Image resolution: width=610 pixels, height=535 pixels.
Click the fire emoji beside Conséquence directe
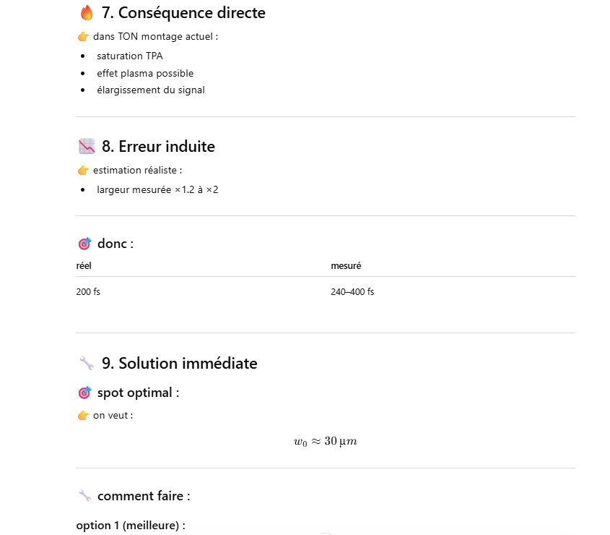tap(87, 12)
